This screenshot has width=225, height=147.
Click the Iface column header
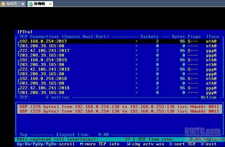[212, 36]
